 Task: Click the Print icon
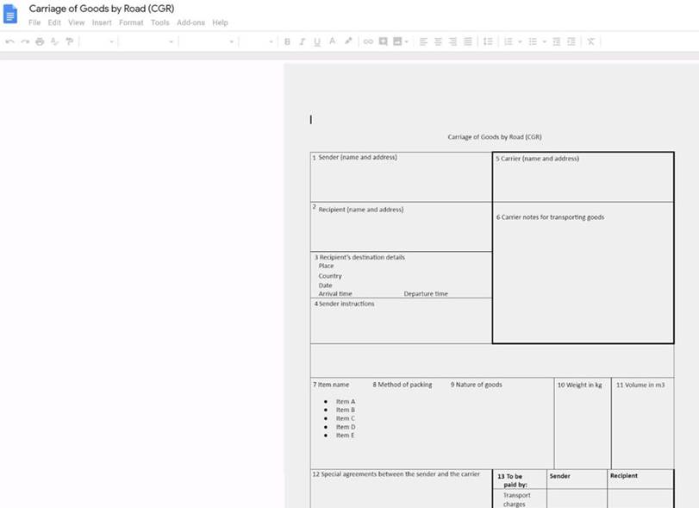[40, 41]
